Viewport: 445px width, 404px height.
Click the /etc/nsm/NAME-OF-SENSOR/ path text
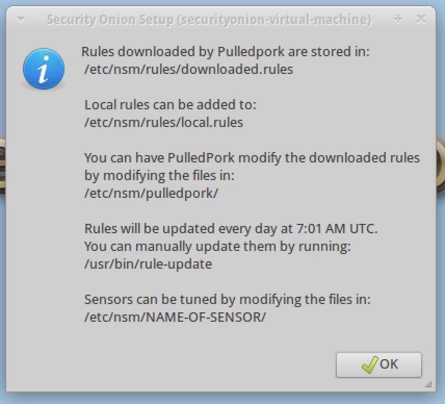pos(175,317)
